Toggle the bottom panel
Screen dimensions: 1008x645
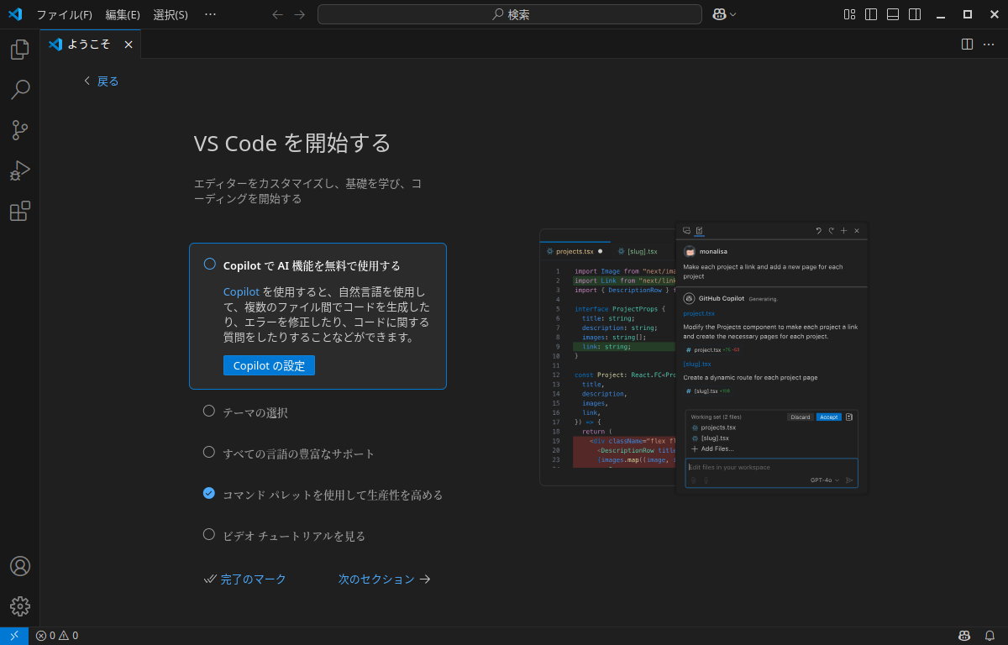point(893,14)
